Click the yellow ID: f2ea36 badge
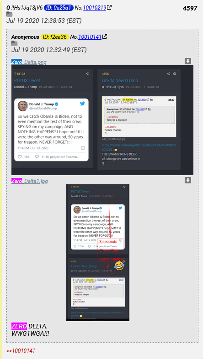Screen dimensions: 203x359 click(55, 36)
